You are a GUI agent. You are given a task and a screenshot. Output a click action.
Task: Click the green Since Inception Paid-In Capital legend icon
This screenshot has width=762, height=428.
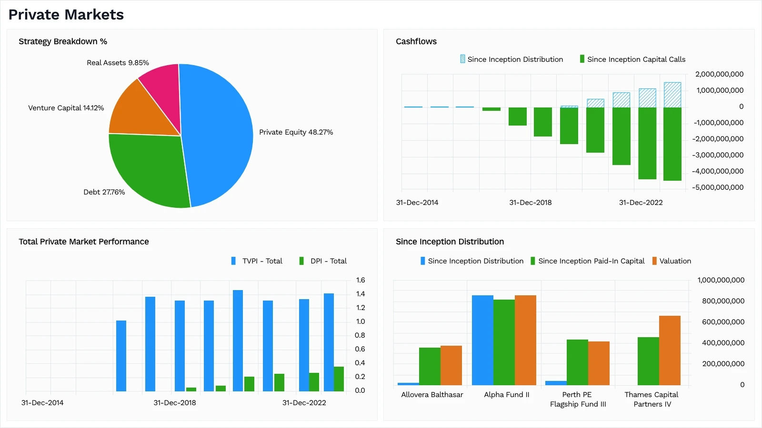point(532,261)
